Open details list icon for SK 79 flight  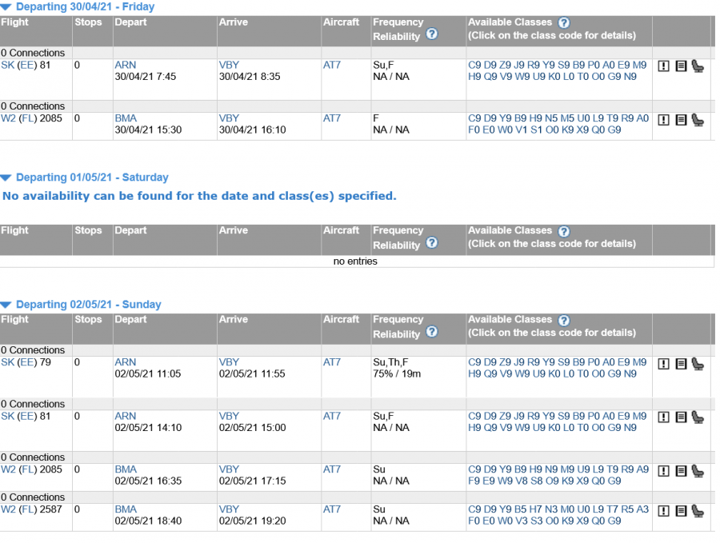pos(681,364)
